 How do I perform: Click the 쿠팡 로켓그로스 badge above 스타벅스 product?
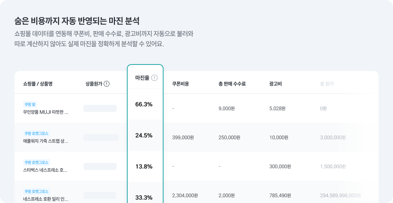[36, 162]
